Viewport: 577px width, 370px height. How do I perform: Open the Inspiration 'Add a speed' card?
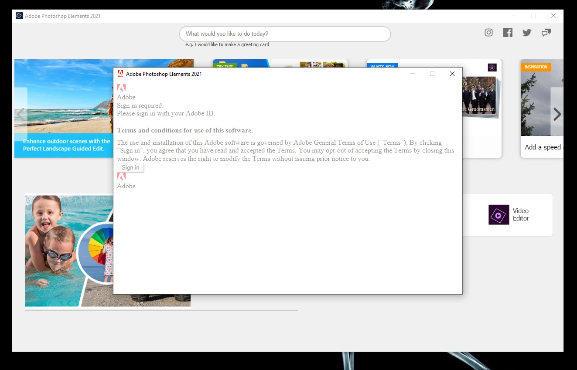point(542,109)
